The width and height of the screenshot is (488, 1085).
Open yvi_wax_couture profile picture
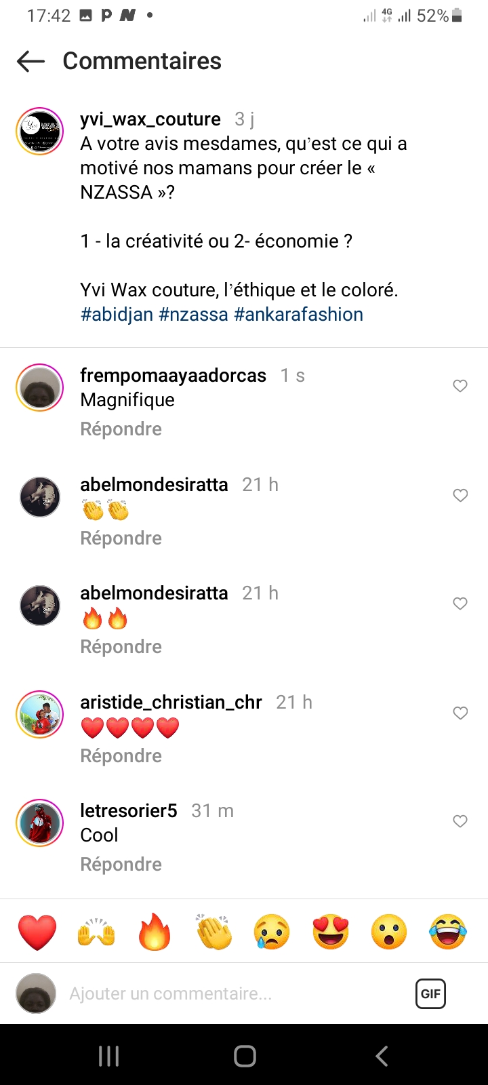[x=39, y=131]
